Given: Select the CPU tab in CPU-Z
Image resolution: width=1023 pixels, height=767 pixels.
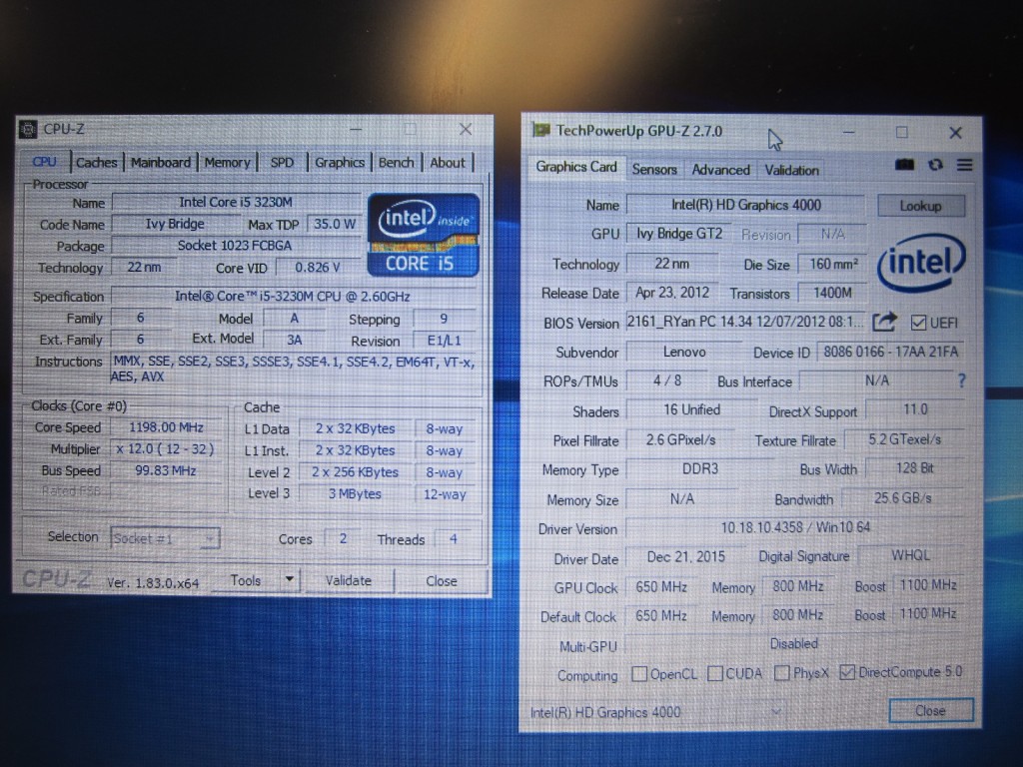Looking at the screenshot, I should (44, 162).
